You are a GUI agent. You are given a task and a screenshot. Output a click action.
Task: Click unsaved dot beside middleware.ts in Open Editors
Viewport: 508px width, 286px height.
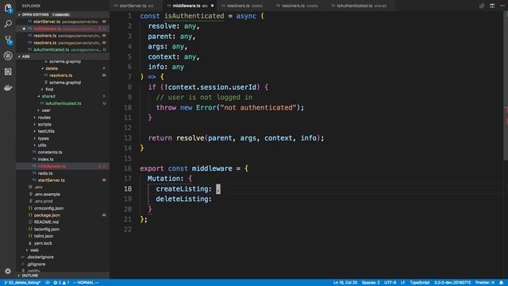(24, 29)
